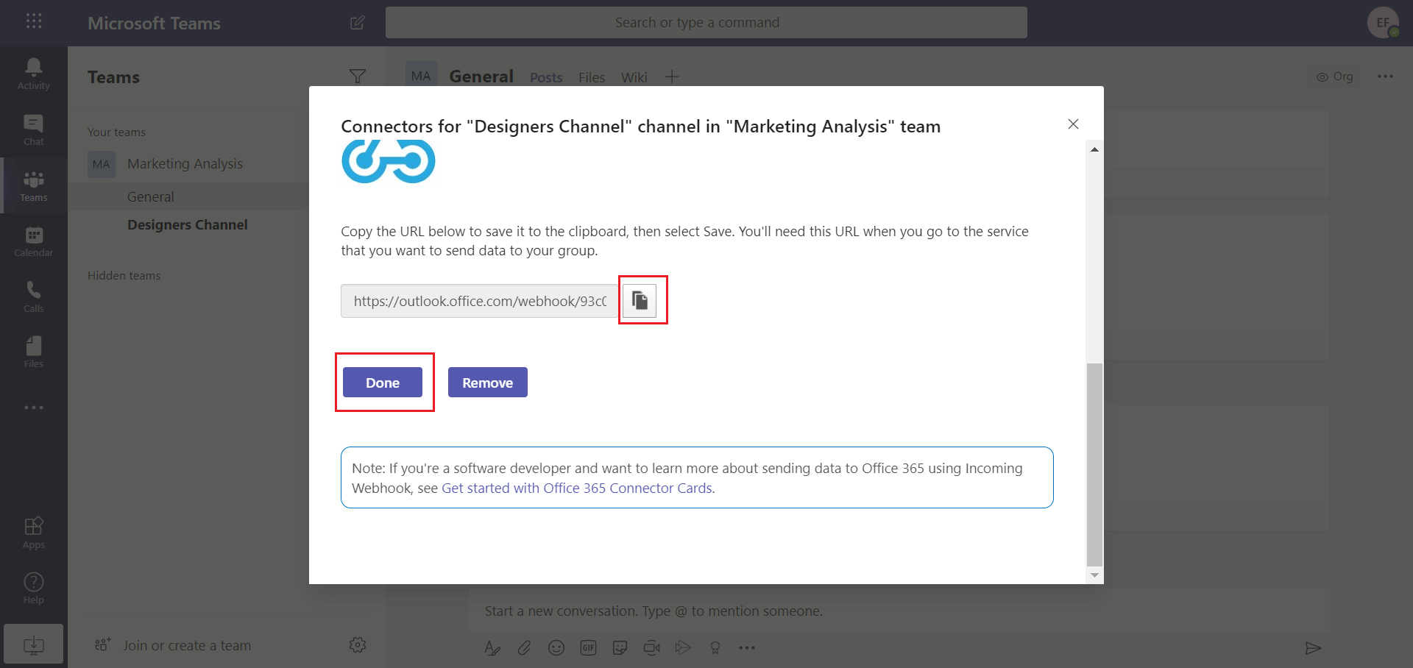Start a Meet Now video call
This screenshot has width=1413, height=668.
pos(652,648)
